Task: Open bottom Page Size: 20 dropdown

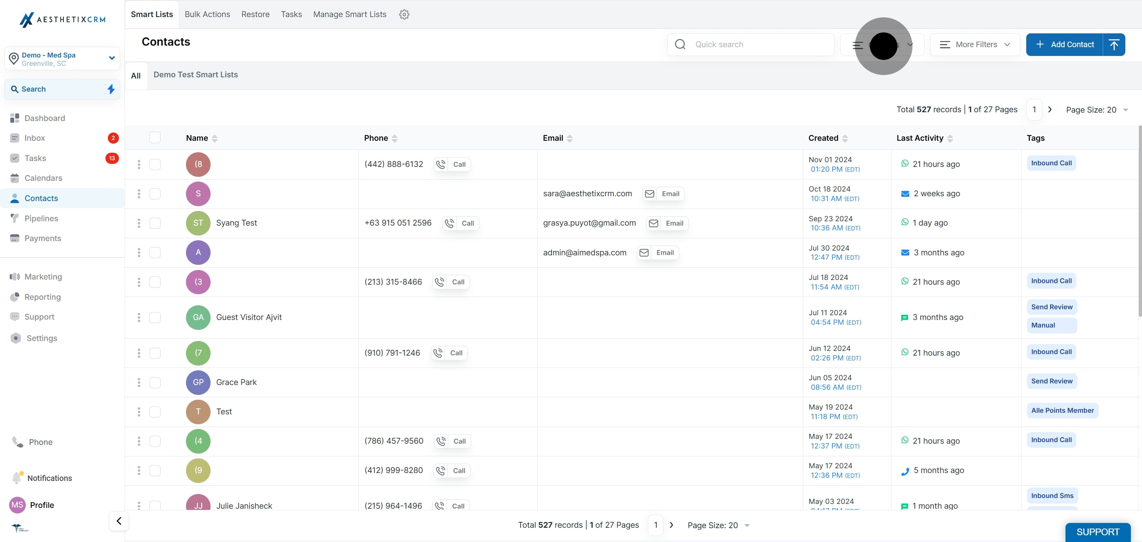Action: (x=718, y=525)
